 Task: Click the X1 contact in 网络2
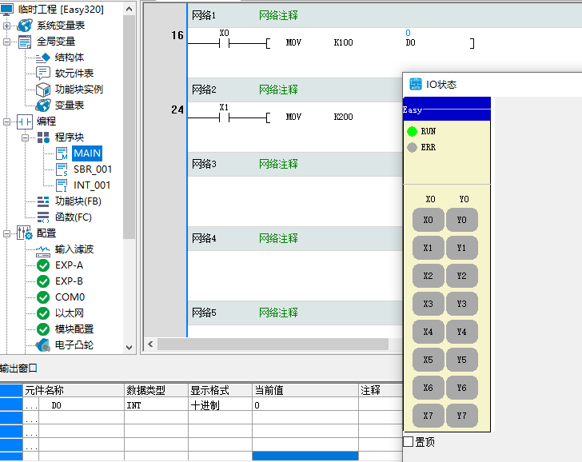224,118
